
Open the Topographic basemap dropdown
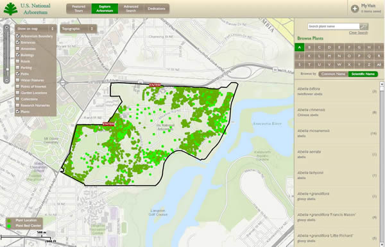78,29
